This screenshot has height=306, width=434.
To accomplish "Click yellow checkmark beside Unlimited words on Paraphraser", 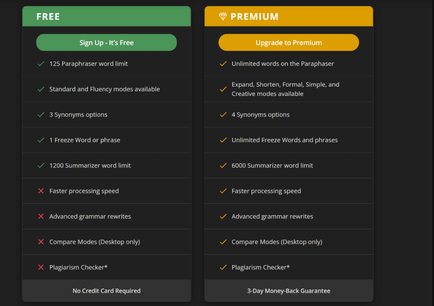I will (x=223, y=64).
